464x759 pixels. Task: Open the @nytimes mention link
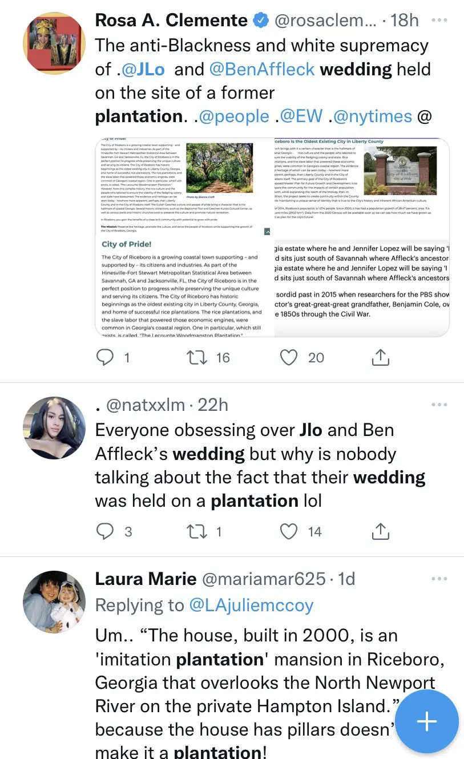pos(372,116)
